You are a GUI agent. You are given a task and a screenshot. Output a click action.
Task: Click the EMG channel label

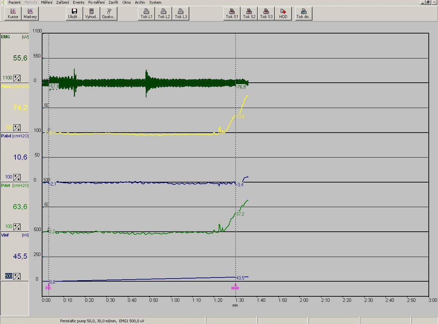coord(5,37)
